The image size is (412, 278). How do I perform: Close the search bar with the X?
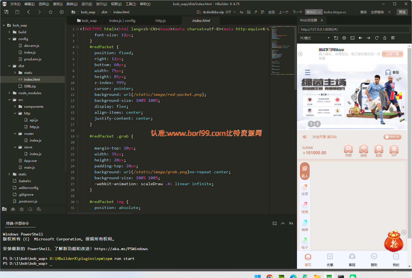[389, 12]
